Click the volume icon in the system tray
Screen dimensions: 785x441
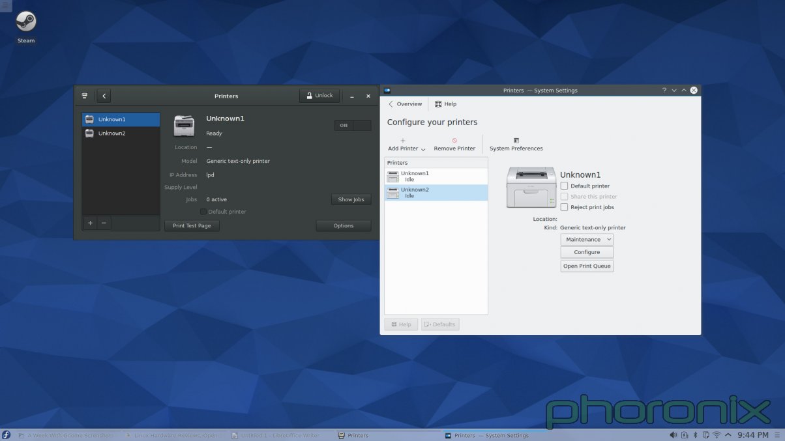(674, 434)
